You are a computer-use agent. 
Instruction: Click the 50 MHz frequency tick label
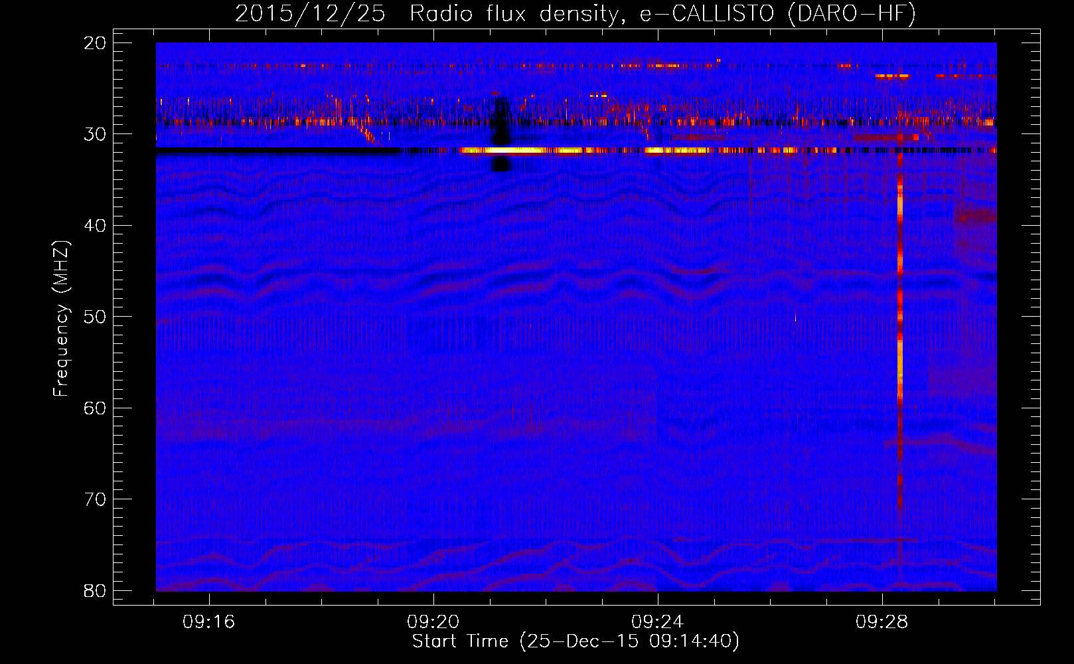point(95,317)
